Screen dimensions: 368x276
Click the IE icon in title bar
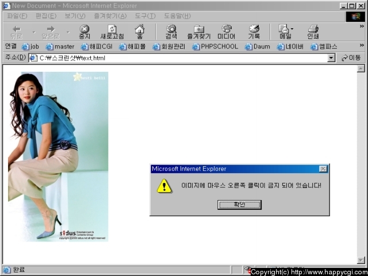click(7, 6)
